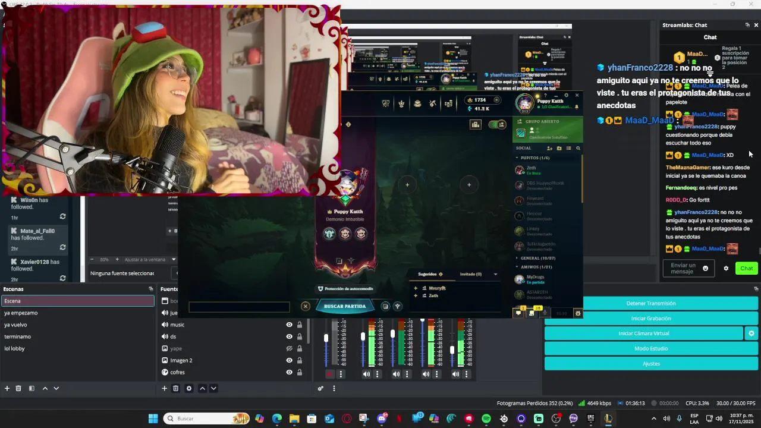
Task: Open the audio mixer options menu
Action: [x=334, y=388]
